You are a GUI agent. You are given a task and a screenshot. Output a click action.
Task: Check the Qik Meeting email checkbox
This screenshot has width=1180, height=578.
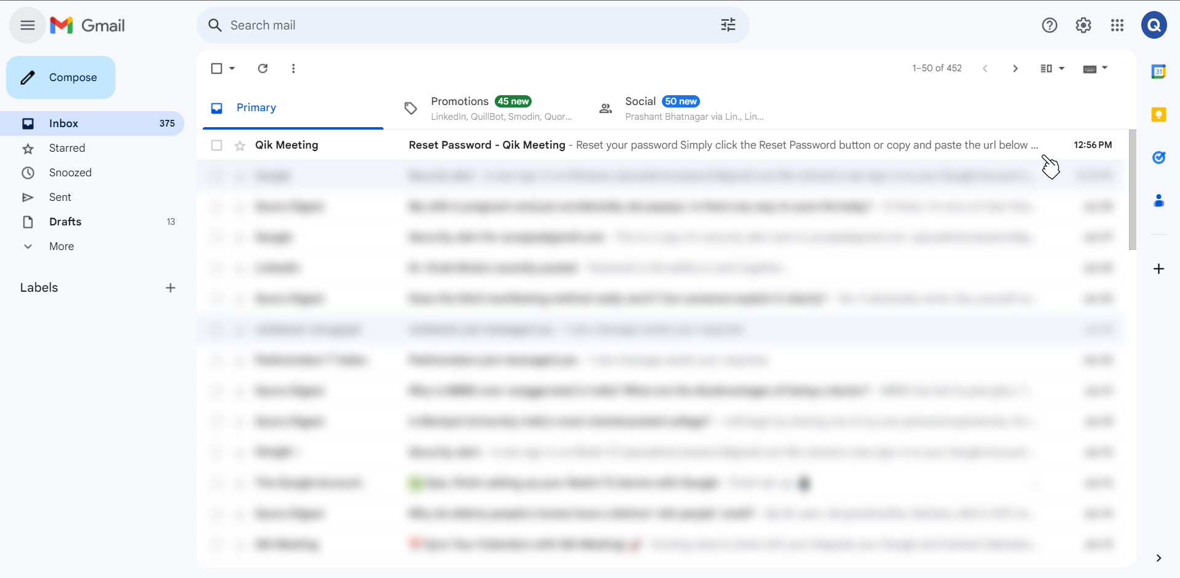tap(216, 145)
